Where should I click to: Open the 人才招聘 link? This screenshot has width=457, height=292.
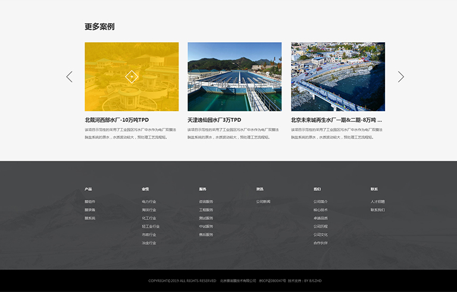pyautogui.click(x=377, y=202)
